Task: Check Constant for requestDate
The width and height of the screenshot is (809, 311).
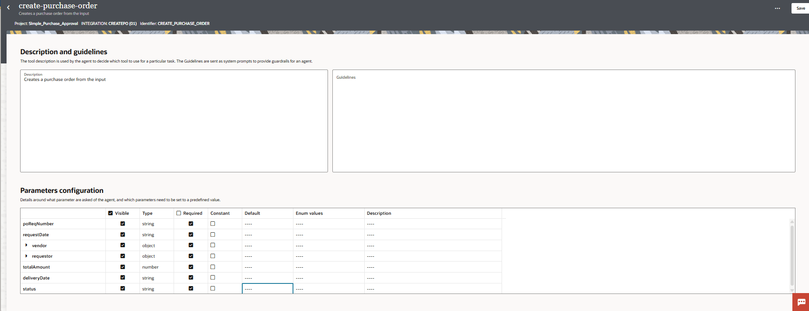Action: tap(213, 234)
